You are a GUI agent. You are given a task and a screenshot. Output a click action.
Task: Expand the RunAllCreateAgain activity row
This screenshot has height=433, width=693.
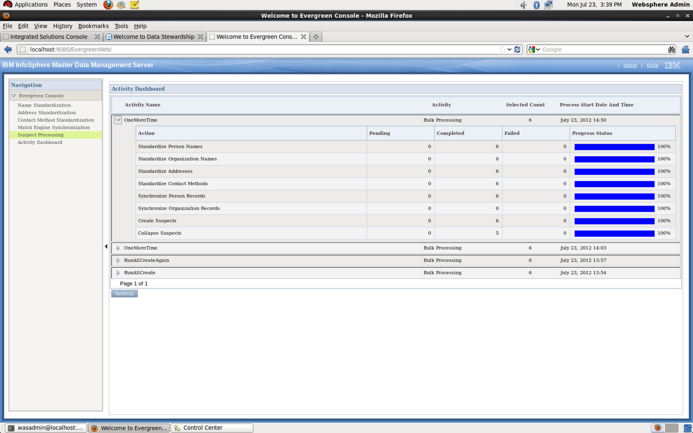click(118, 260)
